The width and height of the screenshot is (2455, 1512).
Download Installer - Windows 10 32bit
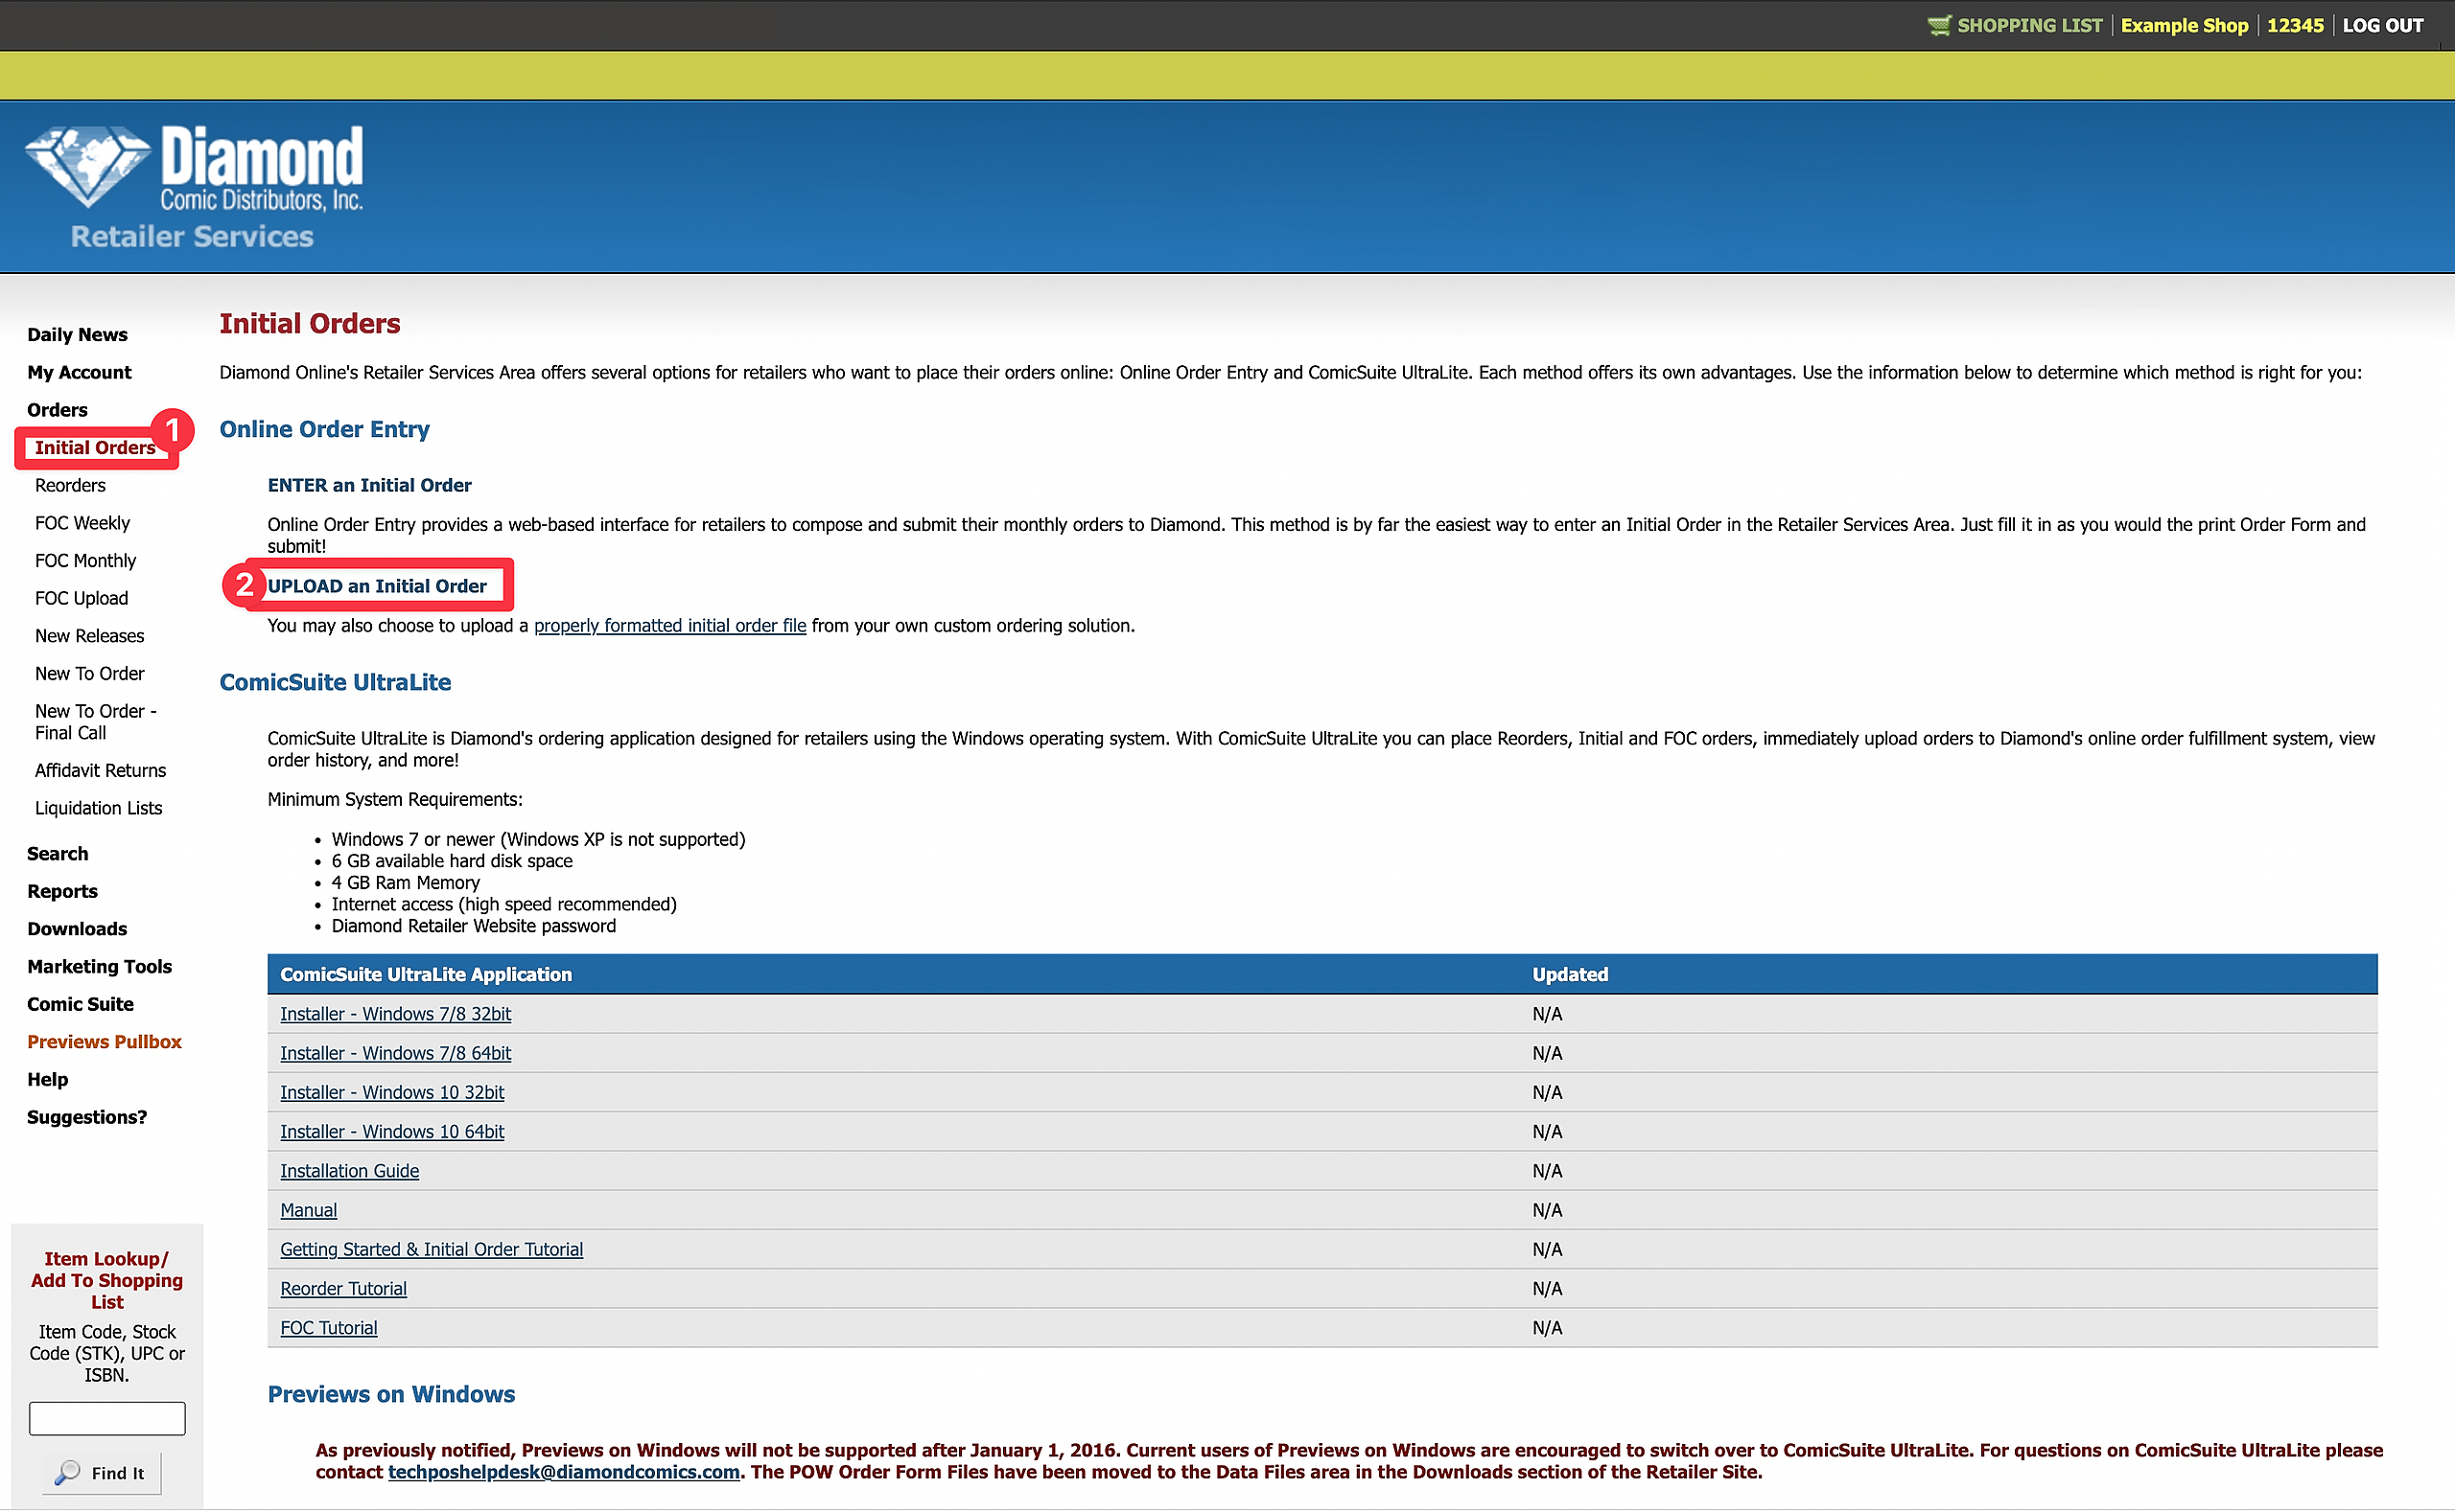(392, 1092)
